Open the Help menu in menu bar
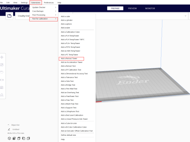The height and width of the screenshot is (142, 190). [x=59, y=3]
